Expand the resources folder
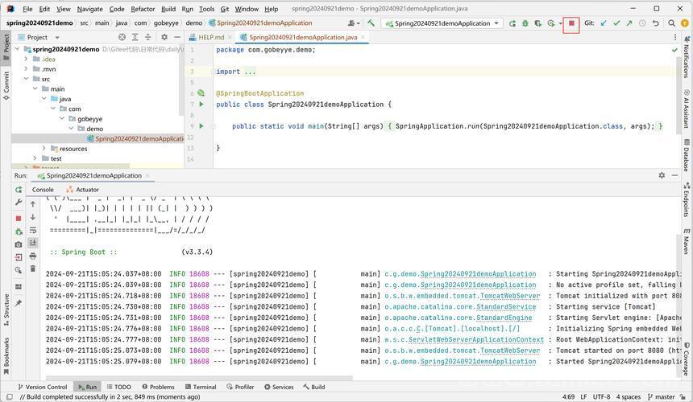 pos(44,148)
